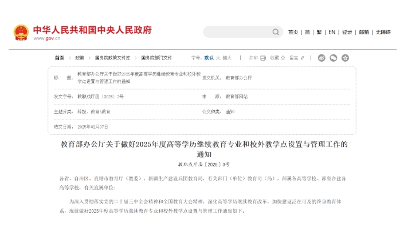Click the search magnifier icon

[276, 32]
